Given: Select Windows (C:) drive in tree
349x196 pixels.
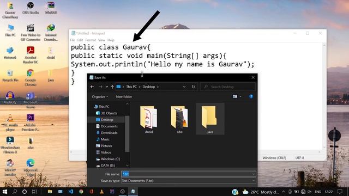Looking at the screenshot, I should (x=108, y=159).
